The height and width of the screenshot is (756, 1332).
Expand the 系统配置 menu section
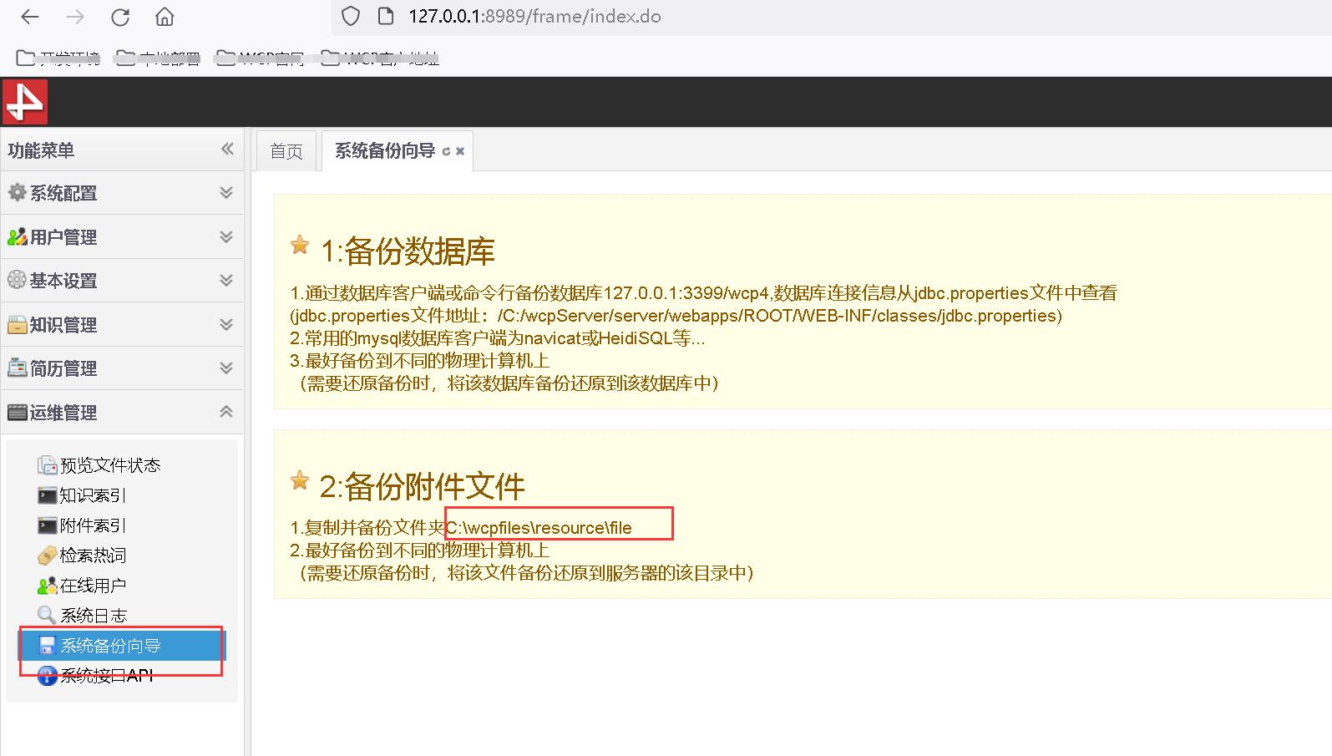122,193
